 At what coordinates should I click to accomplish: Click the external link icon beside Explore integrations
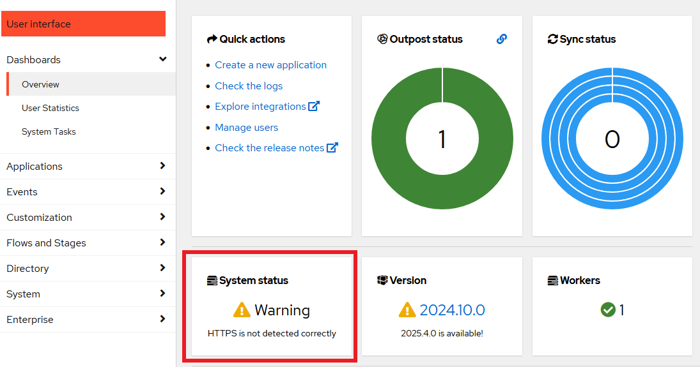[314, 107]
